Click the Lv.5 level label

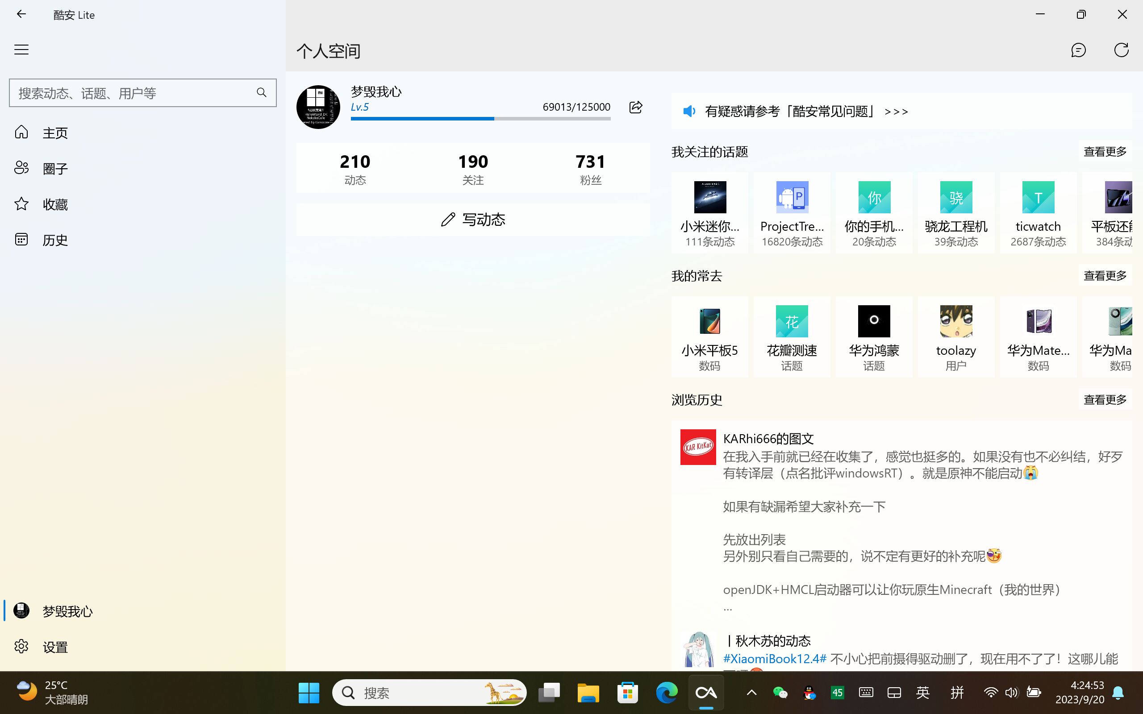coord(359,107)
